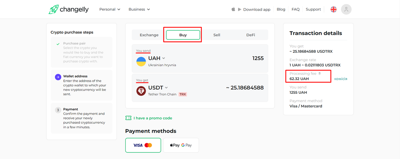
Task: Switch to the DeFi tab
Action: click(251, 35)
